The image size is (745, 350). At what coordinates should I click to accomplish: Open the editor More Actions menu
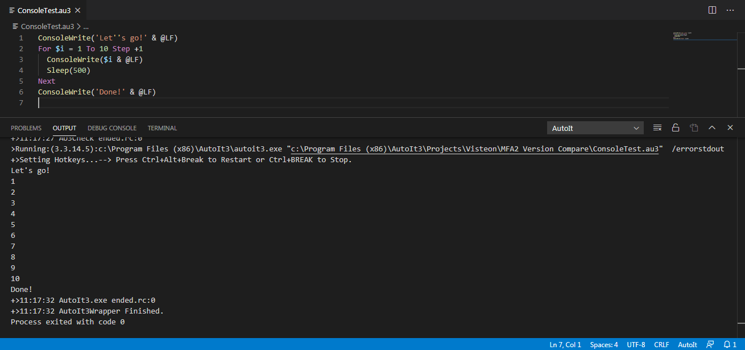(730, 10)
